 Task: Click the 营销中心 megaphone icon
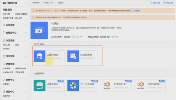pos(4,80)
